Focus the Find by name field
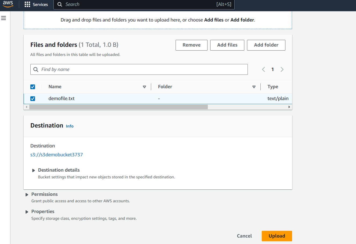Screen dimensions: 356x244 [x=139, y=69]
